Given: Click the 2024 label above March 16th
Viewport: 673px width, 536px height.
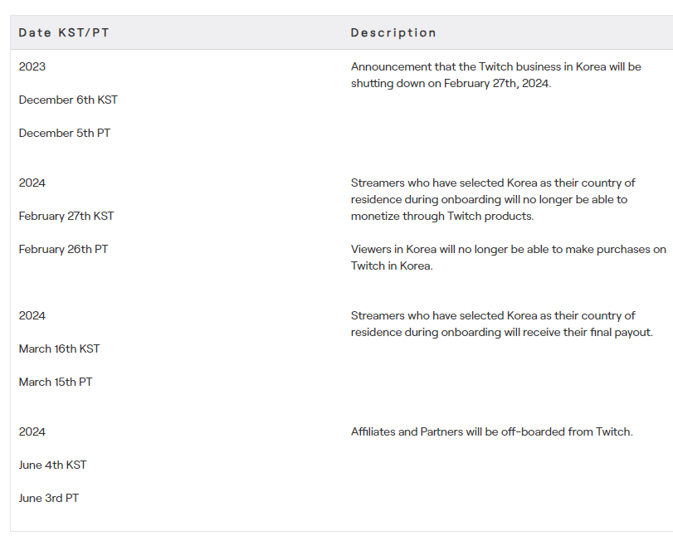Looking at the screenshot, I should pyautogui.click(x=32, y=315).
